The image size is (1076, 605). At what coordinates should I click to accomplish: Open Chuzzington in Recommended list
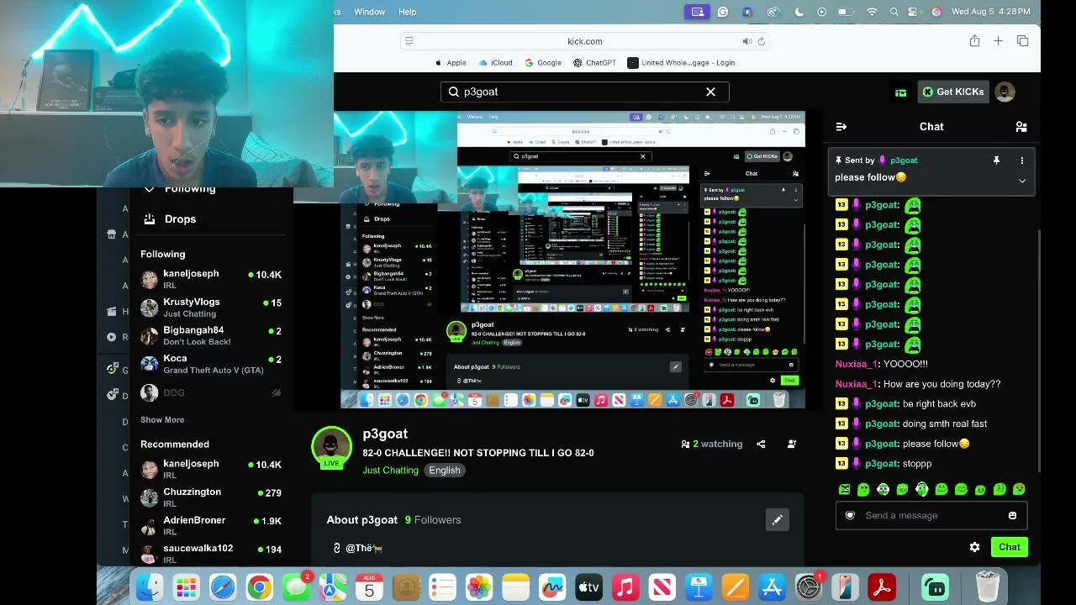coord(210,497)
